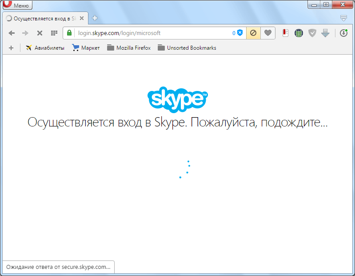Add page to bookmarks with heart icon
355x276 pixels.
click(268, 33)
